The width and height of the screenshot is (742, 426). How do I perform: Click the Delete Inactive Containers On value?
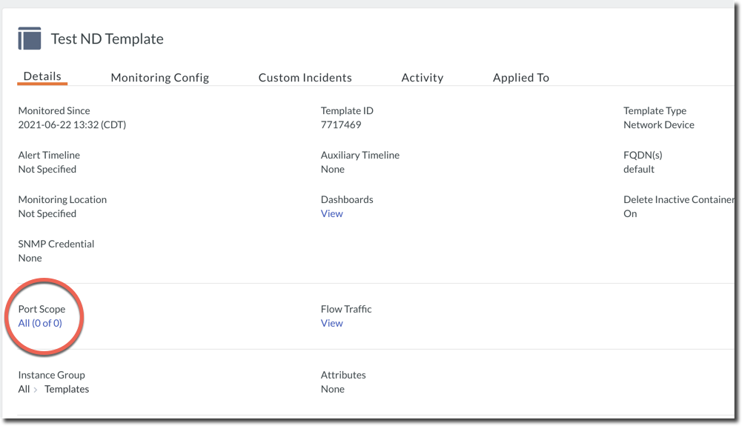[630, 213]
